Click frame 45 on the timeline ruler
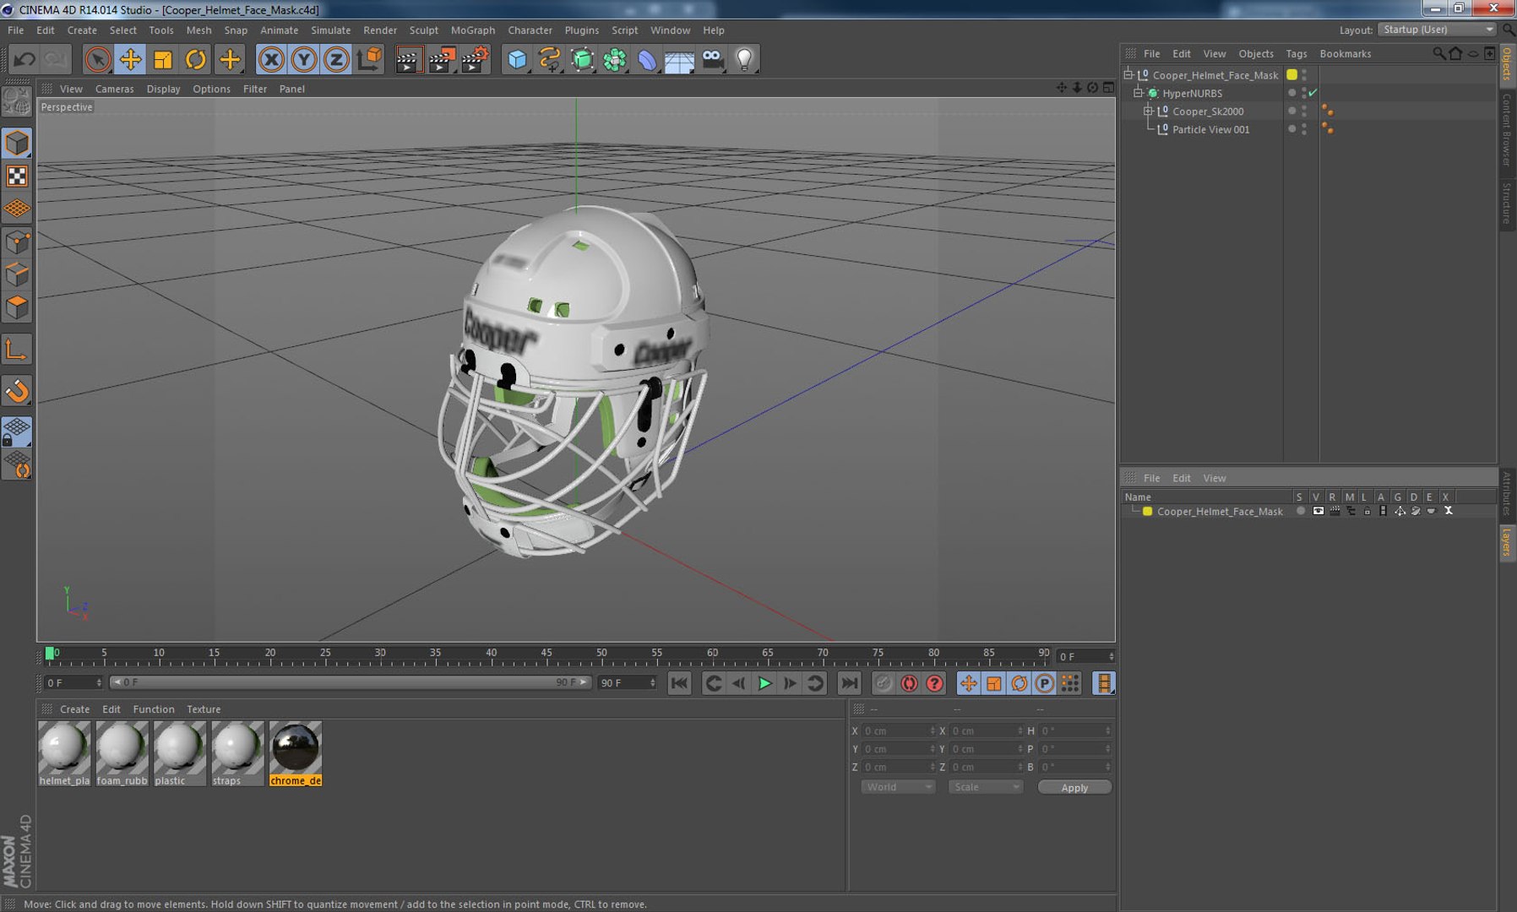 click(x=546, y=654)
